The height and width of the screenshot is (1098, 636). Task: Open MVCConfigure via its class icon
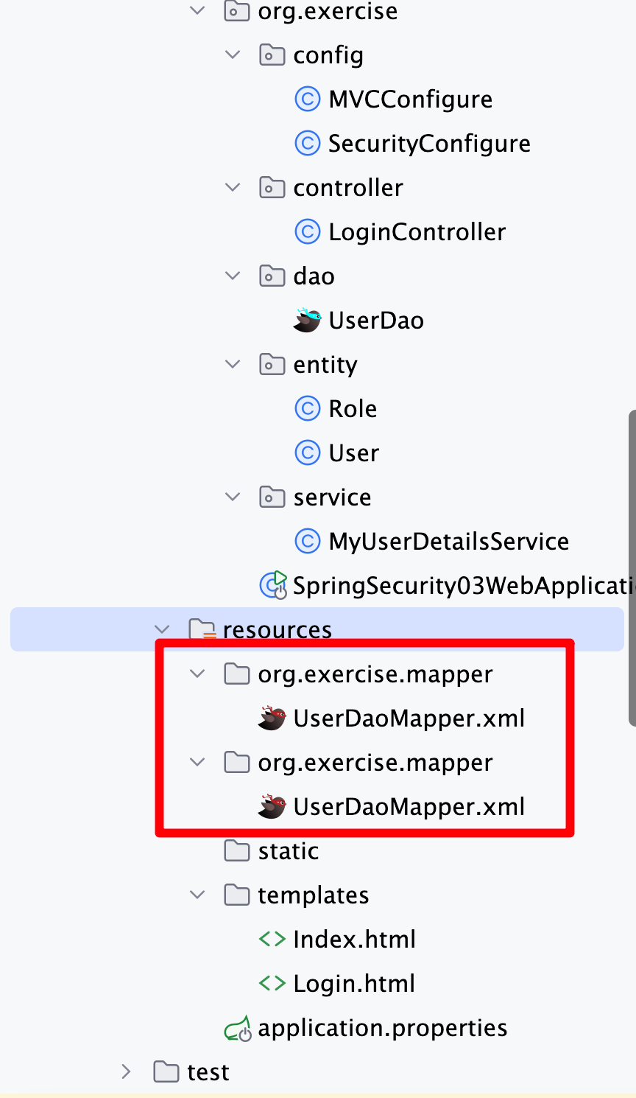coord(307,99)
